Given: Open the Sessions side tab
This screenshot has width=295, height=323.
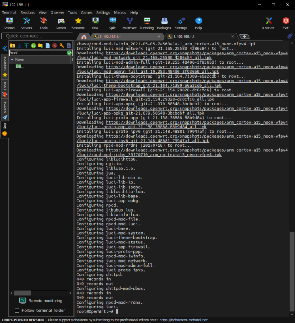Looking at the screenshot, I should (5, 64).
